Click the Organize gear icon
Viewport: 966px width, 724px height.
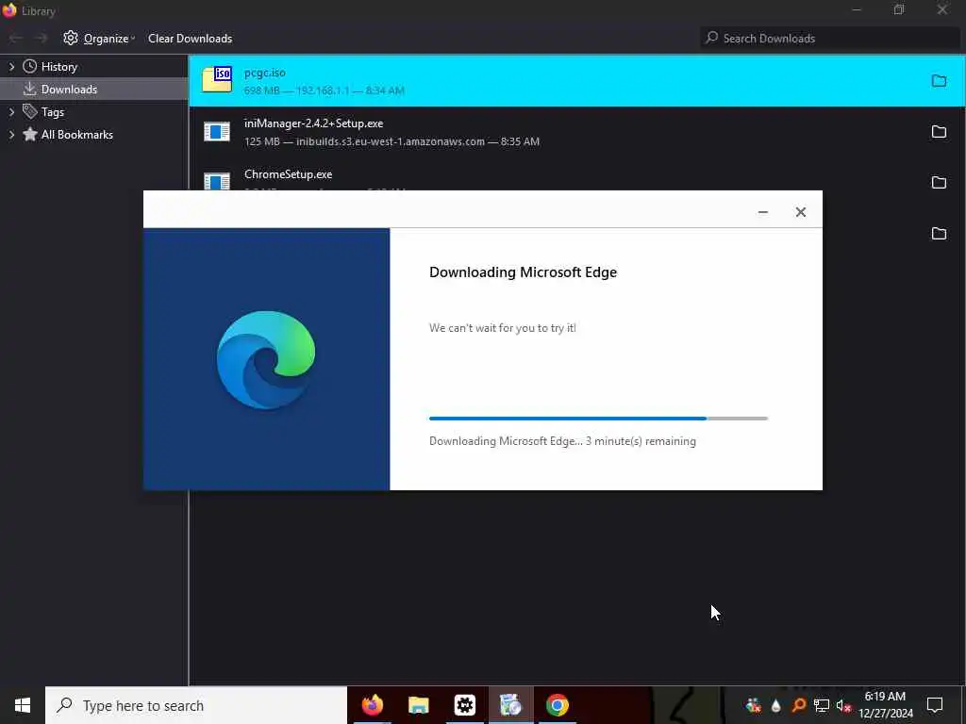click(71, 38)
